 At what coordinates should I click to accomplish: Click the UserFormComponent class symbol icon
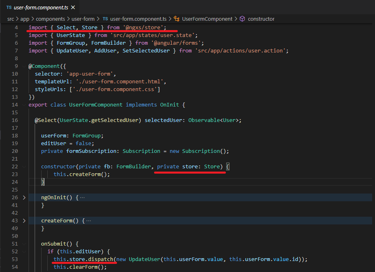click(x=177, y=18)
